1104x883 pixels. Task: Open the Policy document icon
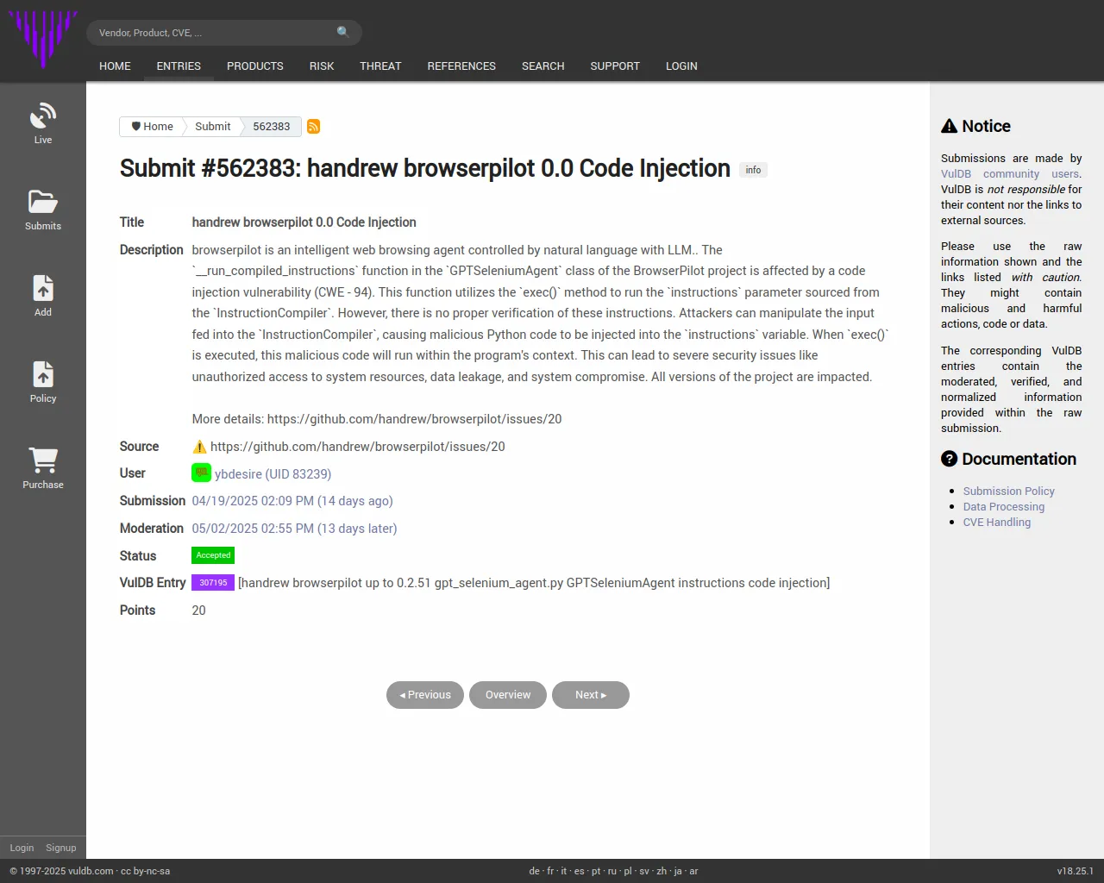(43, 374)
